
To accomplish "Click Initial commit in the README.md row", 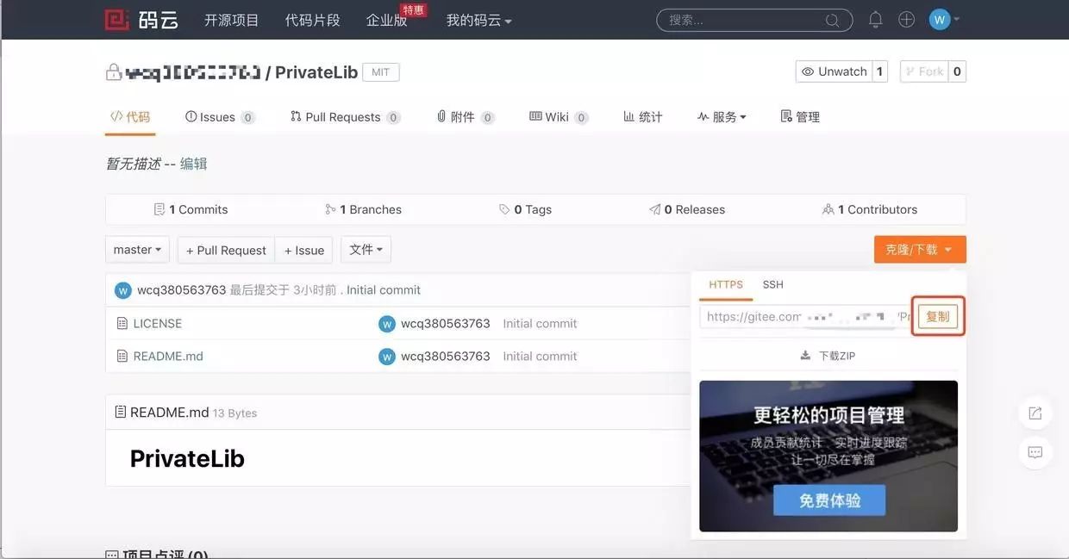I will pos(540,357).
